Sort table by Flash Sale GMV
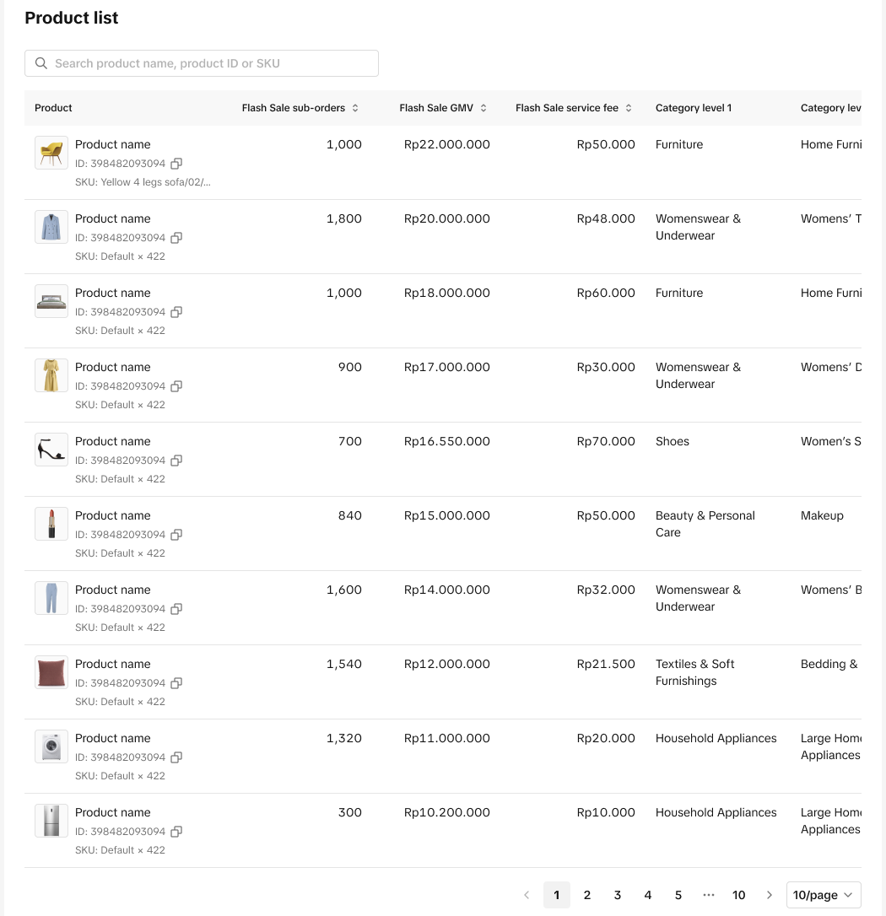Image resolution: width=886 pixels, height=916 pixels. tap(484, 108)
